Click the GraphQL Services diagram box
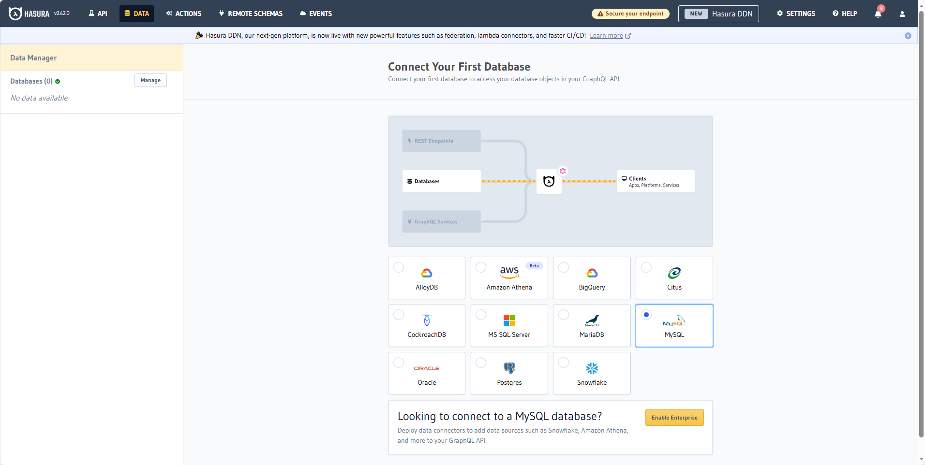This screenshot has height=465, width=925. click(442, 222)
